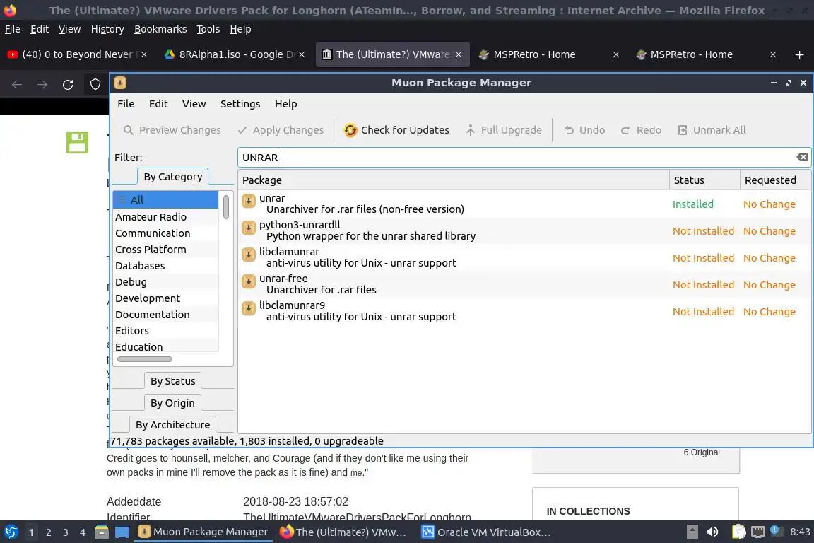Image resolution: width=814 pixels, height=543 pixels.
Task: Open Firefox Bookmarks menu
Action: pyautogui.click(x=160, y=29)
